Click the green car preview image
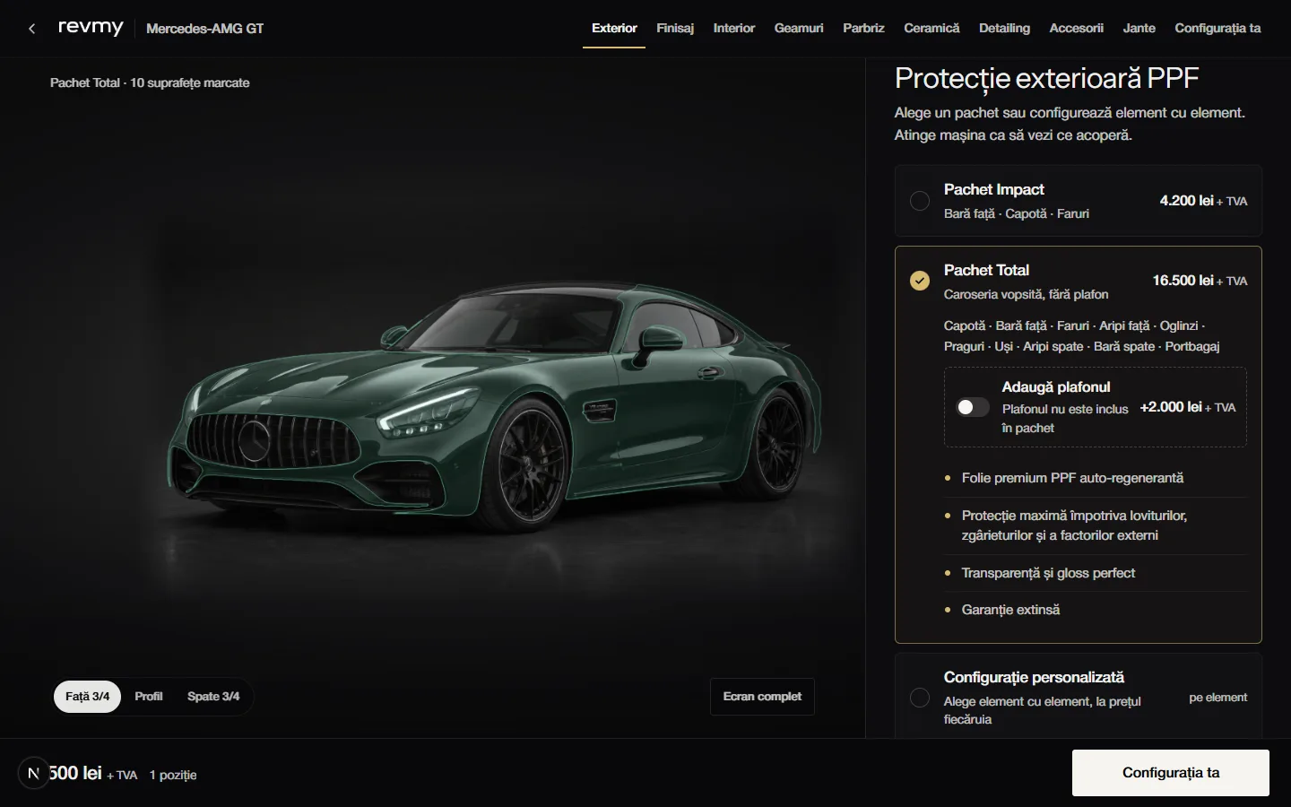This screenshot has width=1291, height=807. 495,408
